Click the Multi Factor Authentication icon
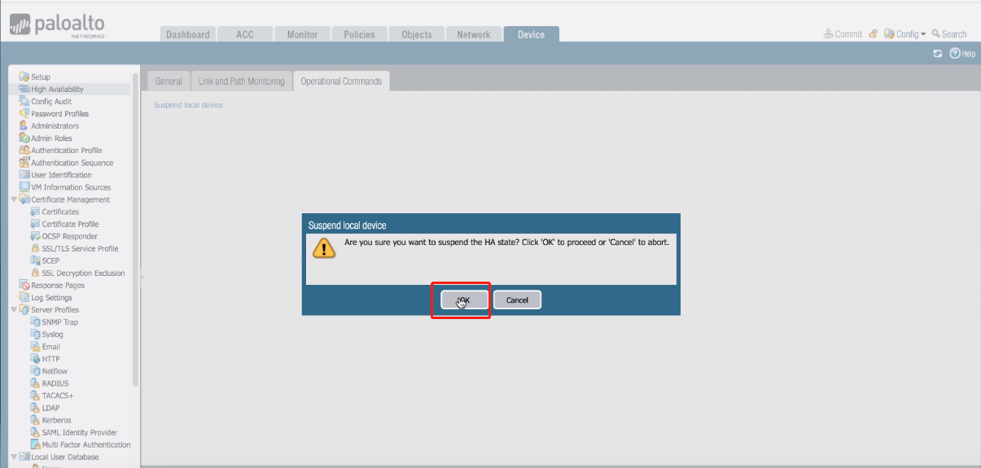This screenshot has width=981, height=468. pos(35,444)
